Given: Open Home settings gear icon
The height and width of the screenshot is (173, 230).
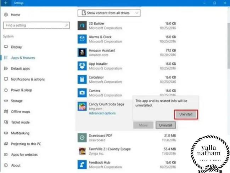Looking at the screenshot, I should (6, 15).
